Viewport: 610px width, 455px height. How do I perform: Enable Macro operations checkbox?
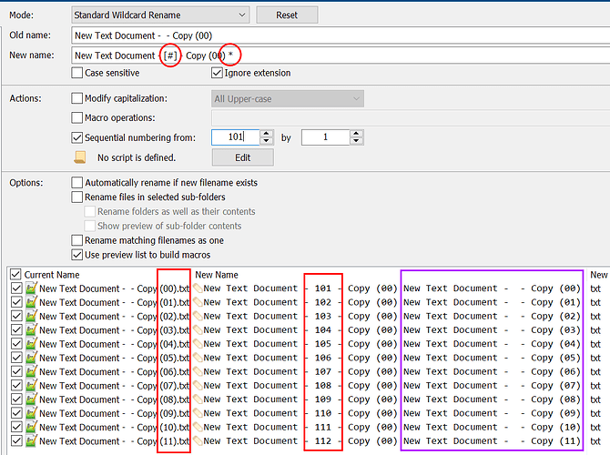[x=77, y=117]
